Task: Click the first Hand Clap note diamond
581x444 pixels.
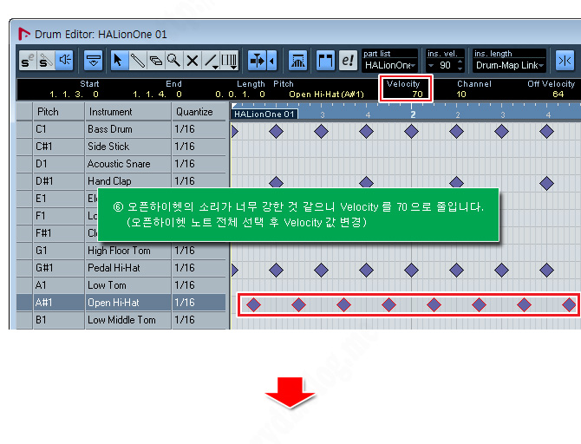Action: (276, 182)
